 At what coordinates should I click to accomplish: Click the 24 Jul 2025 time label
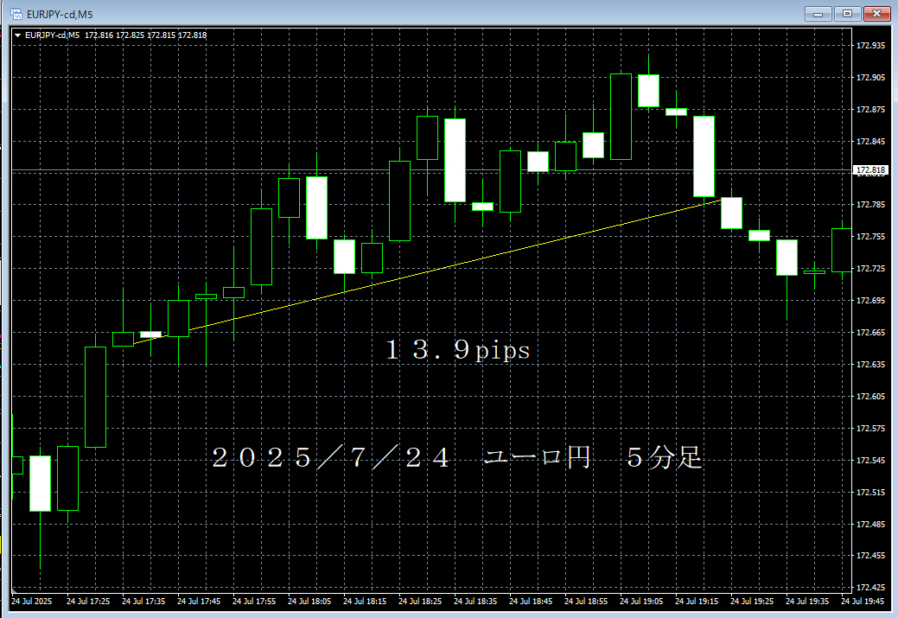(31, 602)
